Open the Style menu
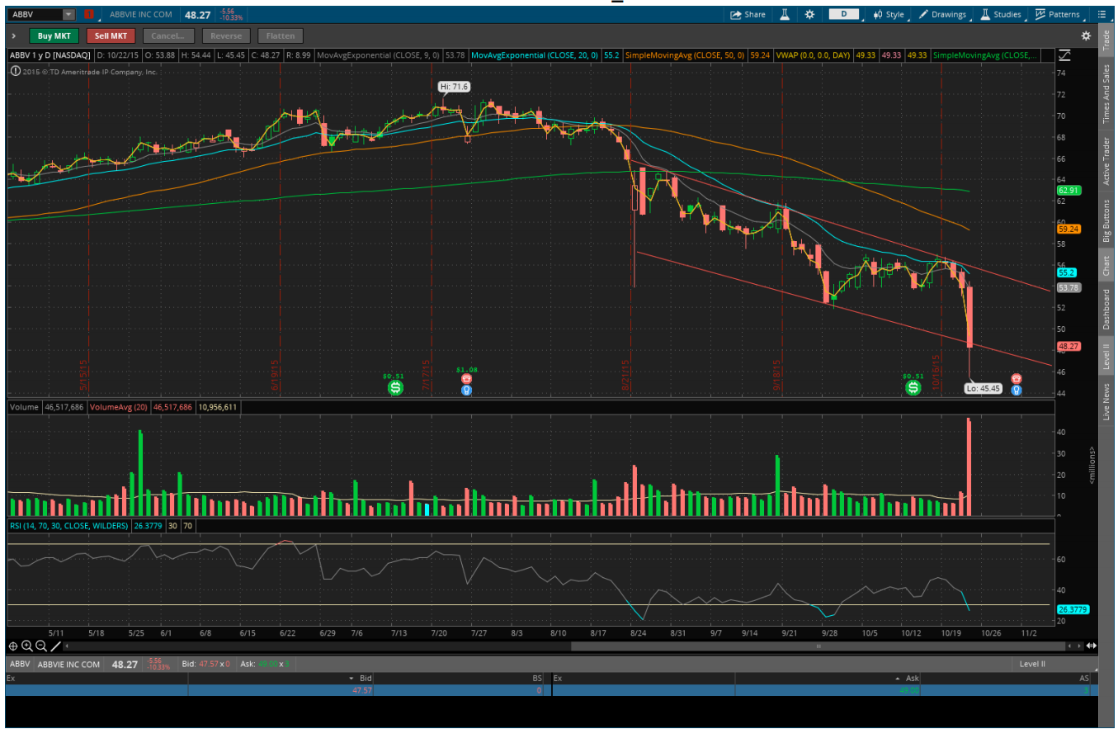Screen dimensions: 1118x729 tap(889, 14)
